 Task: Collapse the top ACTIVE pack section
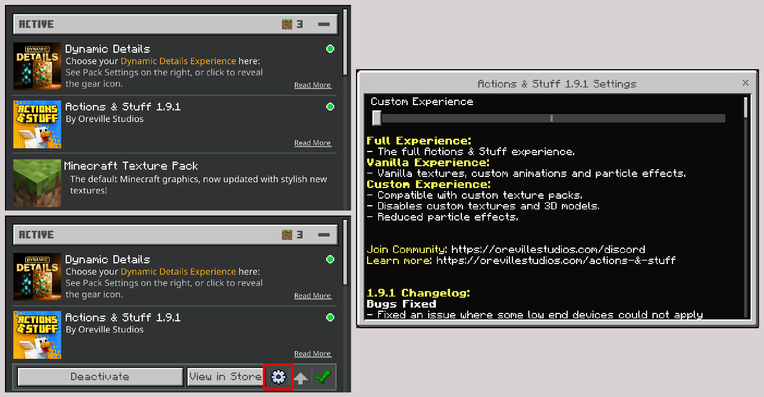[x=324, y=24]
